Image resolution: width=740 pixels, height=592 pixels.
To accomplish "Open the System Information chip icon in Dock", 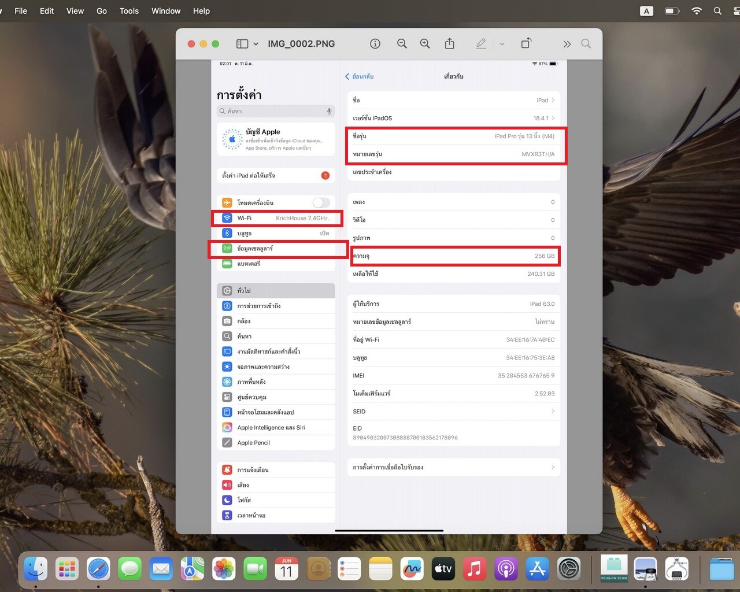I will click(x=676, y=569).
